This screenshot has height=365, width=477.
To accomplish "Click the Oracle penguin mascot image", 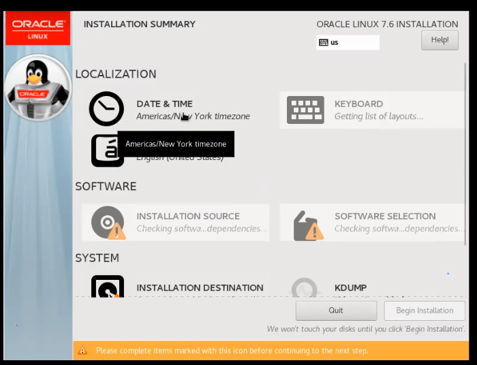I will click(38, 88).
